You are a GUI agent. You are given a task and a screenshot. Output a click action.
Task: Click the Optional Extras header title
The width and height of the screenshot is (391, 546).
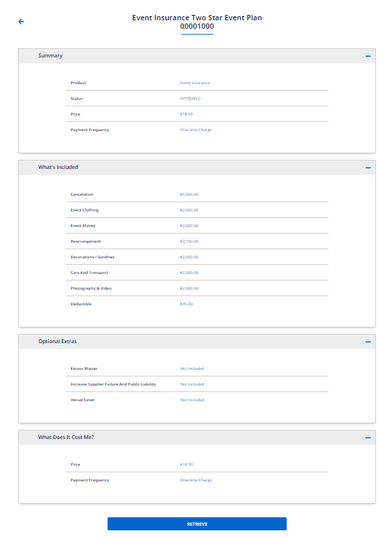point(57,342)
